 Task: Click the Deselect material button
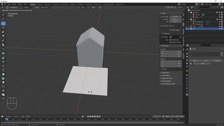(217, 61)
